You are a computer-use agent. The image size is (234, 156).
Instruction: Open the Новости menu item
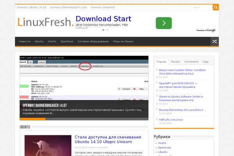pos(25,41)
